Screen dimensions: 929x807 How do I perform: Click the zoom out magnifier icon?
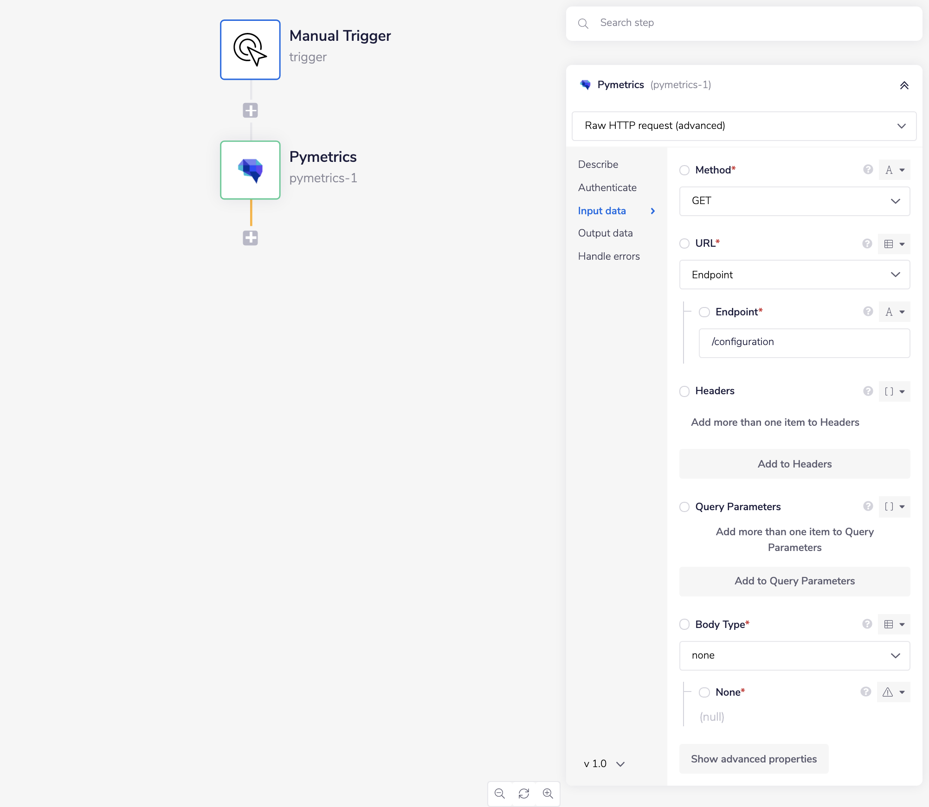(500, 794)
